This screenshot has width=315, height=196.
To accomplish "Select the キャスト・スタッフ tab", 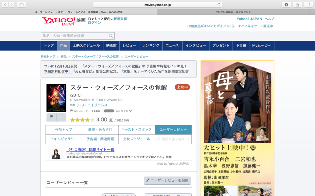I will coord(136,130).
